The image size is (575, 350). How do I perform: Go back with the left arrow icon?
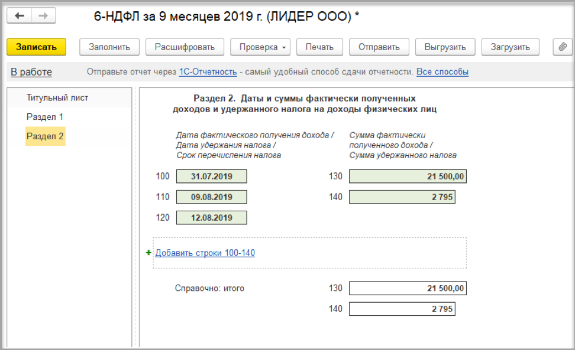pos(20,16)
